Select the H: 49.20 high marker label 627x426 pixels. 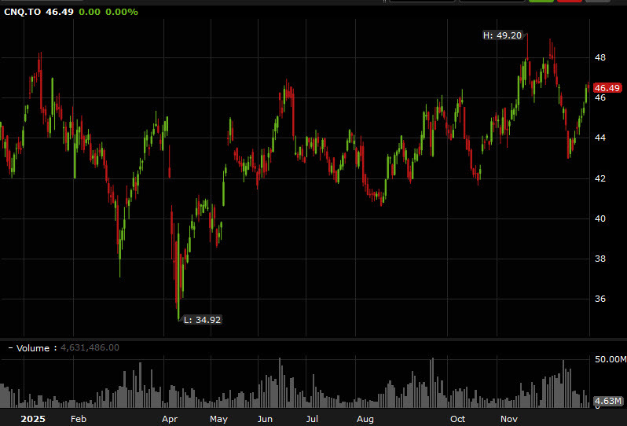pyautogui.click(x=502, y=35)
